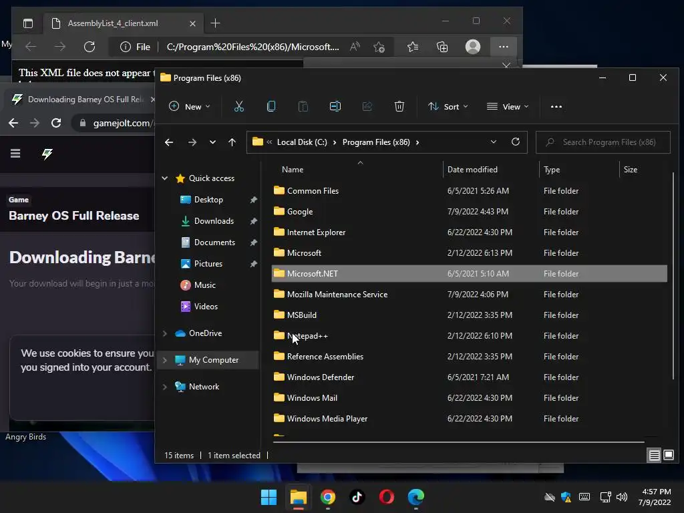684x513 pixels.
Task: Click Google Chrome icon in taskbar
Action: pyautogui.click(x=327, y=497)
